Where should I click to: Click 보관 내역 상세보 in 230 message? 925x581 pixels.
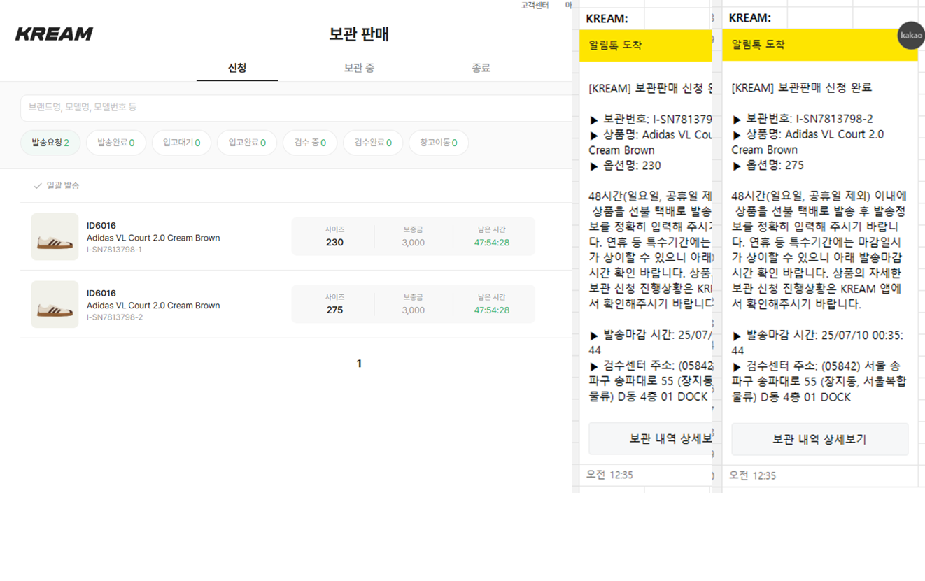(650, 439)
